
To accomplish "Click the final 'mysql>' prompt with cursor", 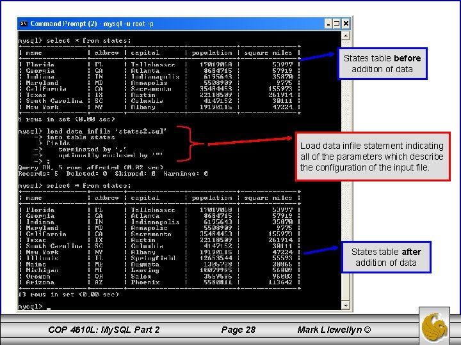I will (x=35, y=306).
